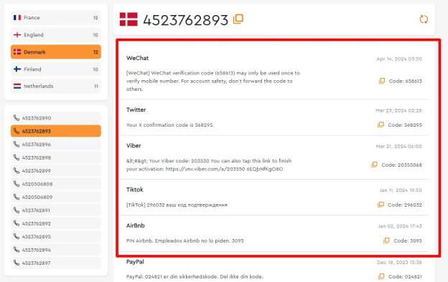Click date 'Apr 14, 2024 03:50'

pos(399,59)
